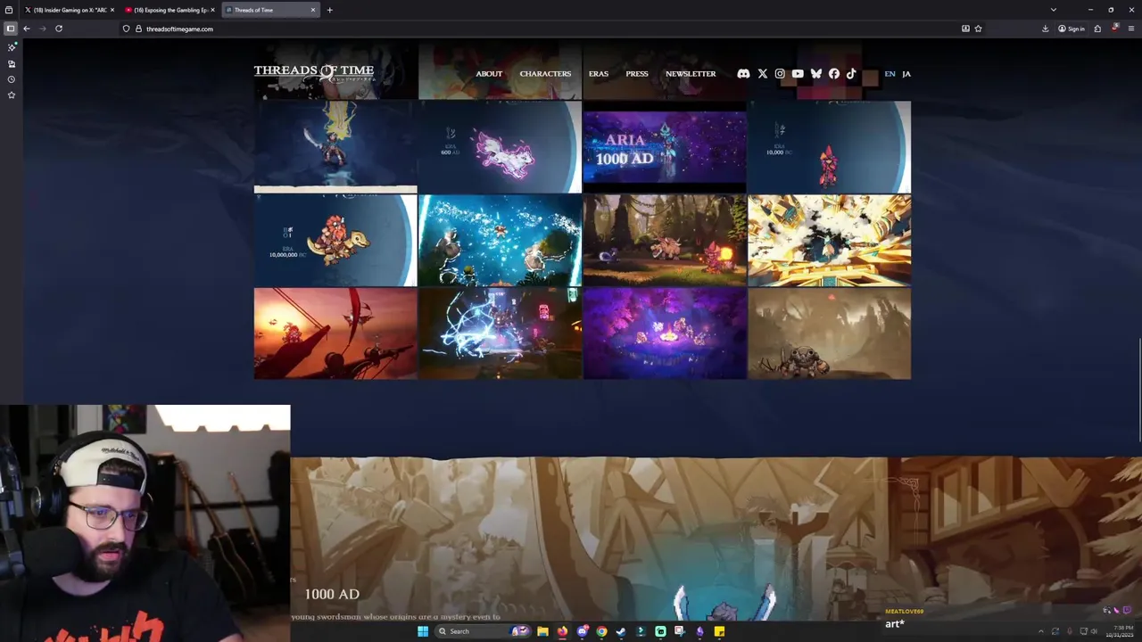Open File Explorer from the taskbar
Image resolution: width=1142 pixels, height=642 pixels.
(x=542, y=631)
